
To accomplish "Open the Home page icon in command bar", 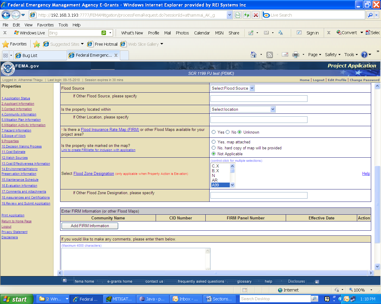I will point(254,55).
